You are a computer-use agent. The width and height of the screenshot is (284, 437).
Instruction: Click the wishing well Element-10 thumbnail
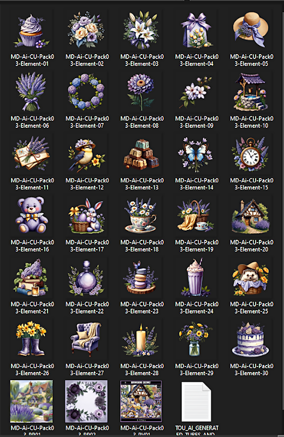251,92
